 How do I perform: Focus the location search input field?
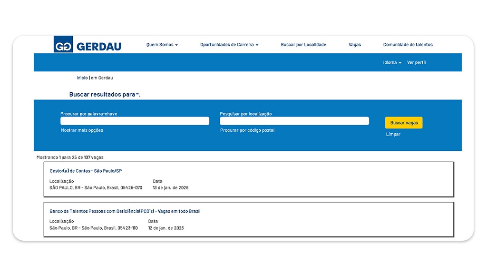click(294, 121)
